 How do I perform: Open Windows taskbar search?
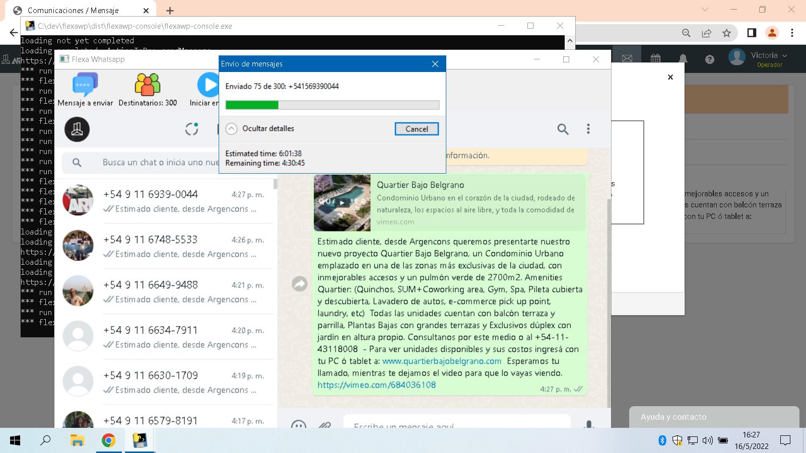pyautogui.click(x=45, y=441)
